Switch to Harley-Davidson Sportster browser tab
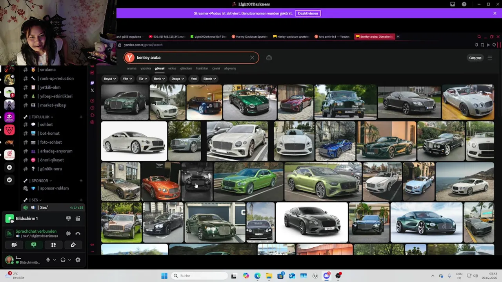The height and width of the screenshot is (282, 502). coord(249,36)
